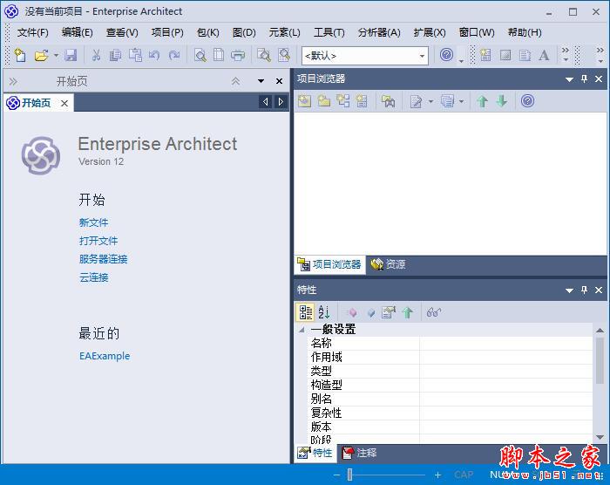This screenshot has height=485, width=610.
Task: Click the Page Setup icon
Action: (219, 55)
